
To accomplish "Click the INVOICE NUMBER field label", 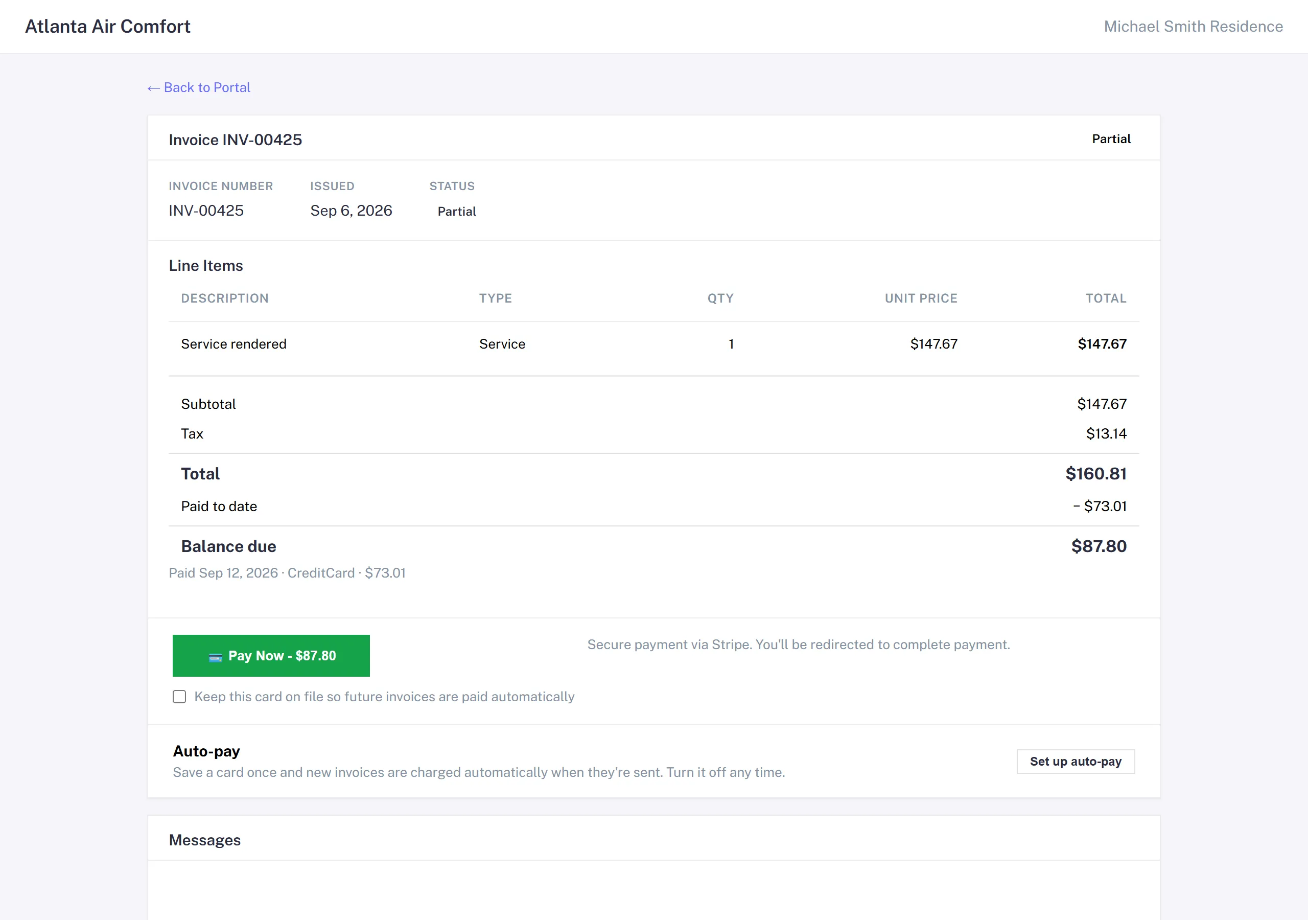I will pos(220,186).
